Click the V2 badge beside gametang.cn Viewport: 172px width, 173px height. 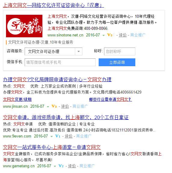tap(61, 166)
